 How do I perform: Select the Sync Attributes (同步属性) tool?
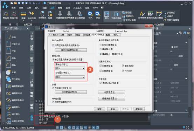[13, 114]
